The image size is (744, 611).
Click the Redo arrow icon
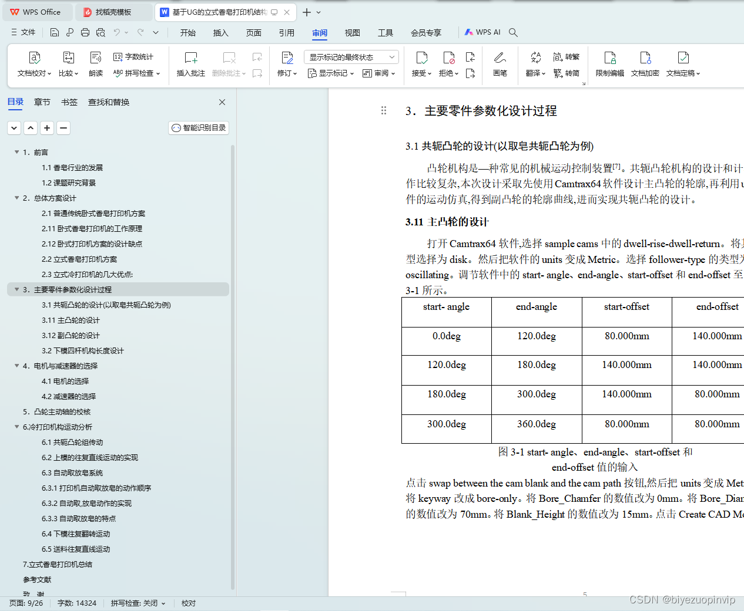click(x=140, y=32)
